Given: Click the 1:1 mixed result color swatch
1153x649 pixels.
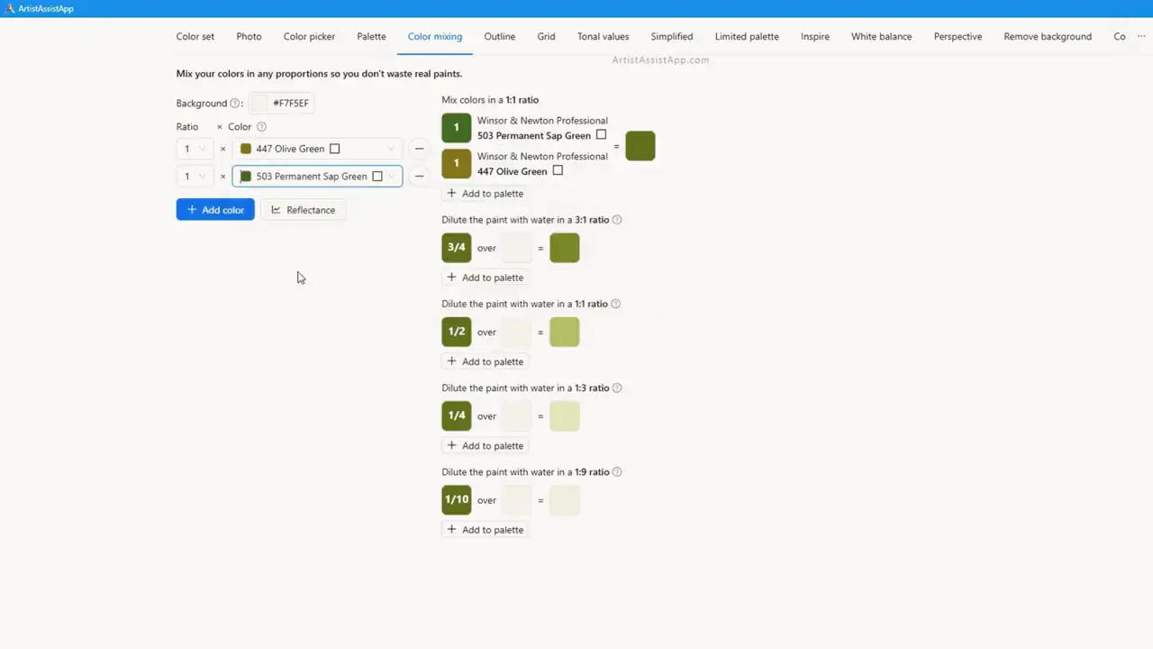Looking at the screenshot, I should click(640, 146).
